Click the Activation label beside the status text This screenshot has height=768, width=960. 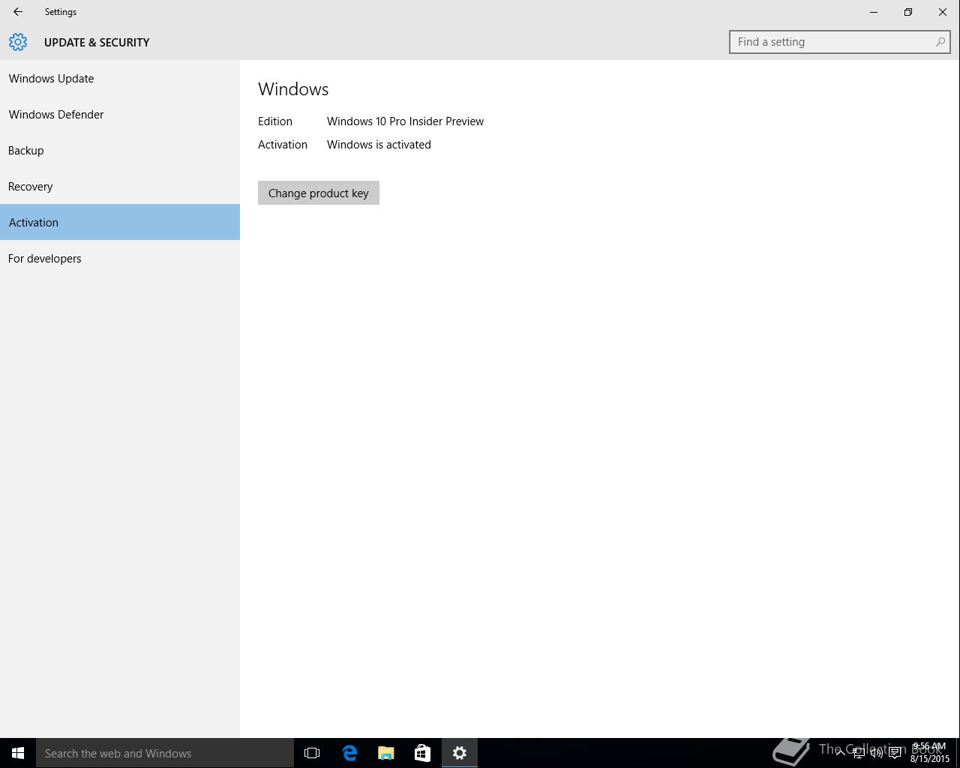(x=283, y=144)
